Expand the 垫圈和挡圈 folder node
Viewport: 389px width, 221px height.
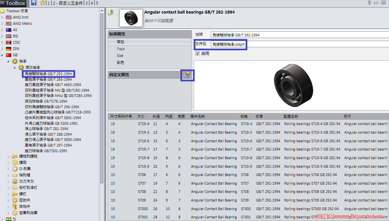pyautogui.click(x=8, y=213)
